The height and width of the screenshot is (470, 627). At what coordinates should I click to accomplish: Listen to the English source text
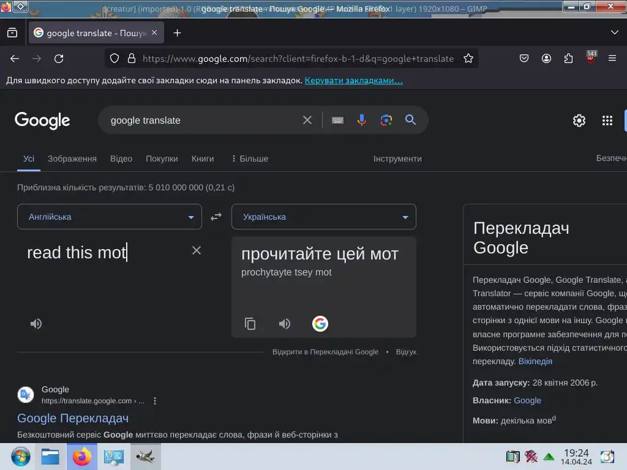[x=36, y=324]
